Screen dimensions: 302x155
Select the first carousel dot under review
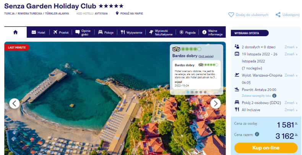(188, 92)
